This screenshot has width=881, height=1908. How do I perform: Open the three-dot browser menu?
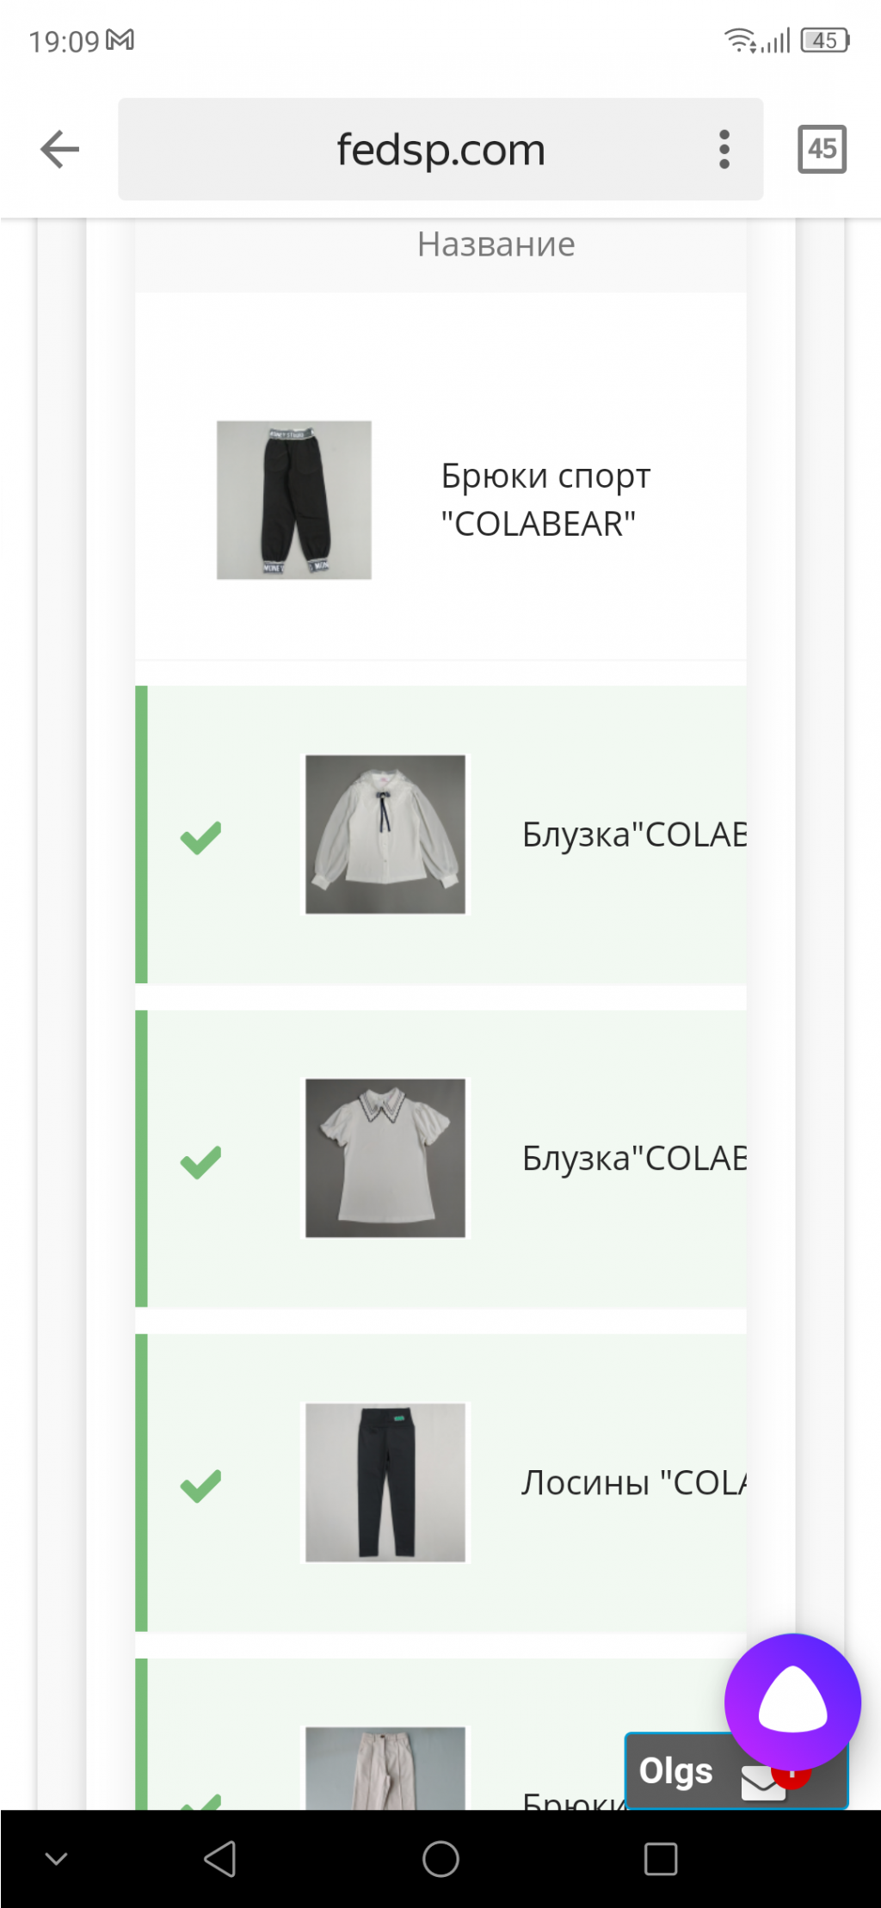point(724,150)
